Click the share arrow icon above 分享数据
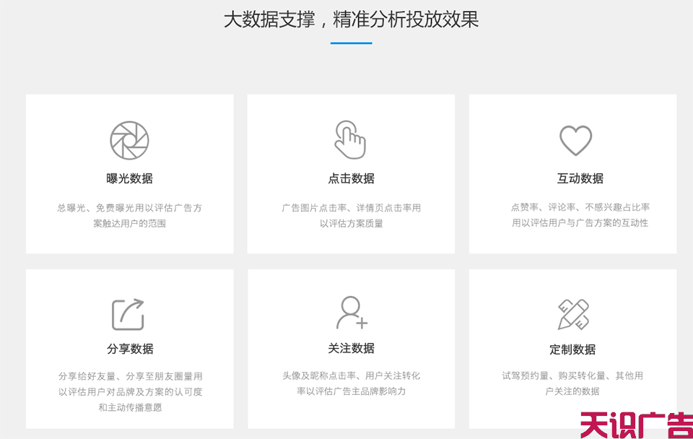This screenshot has width=693, height=439. pyautogui.click(x=128, y=314)
